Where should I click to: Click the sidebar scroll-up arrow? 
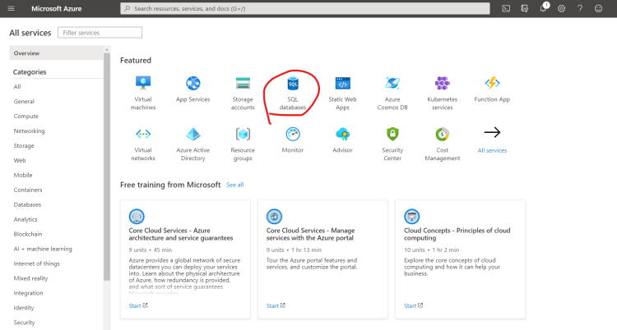[x=107, y=49]
